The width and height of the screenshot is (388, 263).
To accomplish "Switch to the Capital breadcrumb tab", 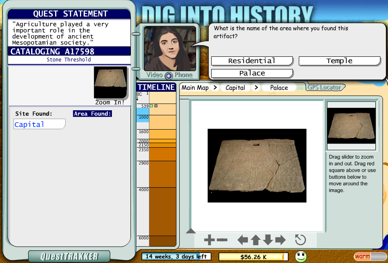I will [x=236, y=88].
